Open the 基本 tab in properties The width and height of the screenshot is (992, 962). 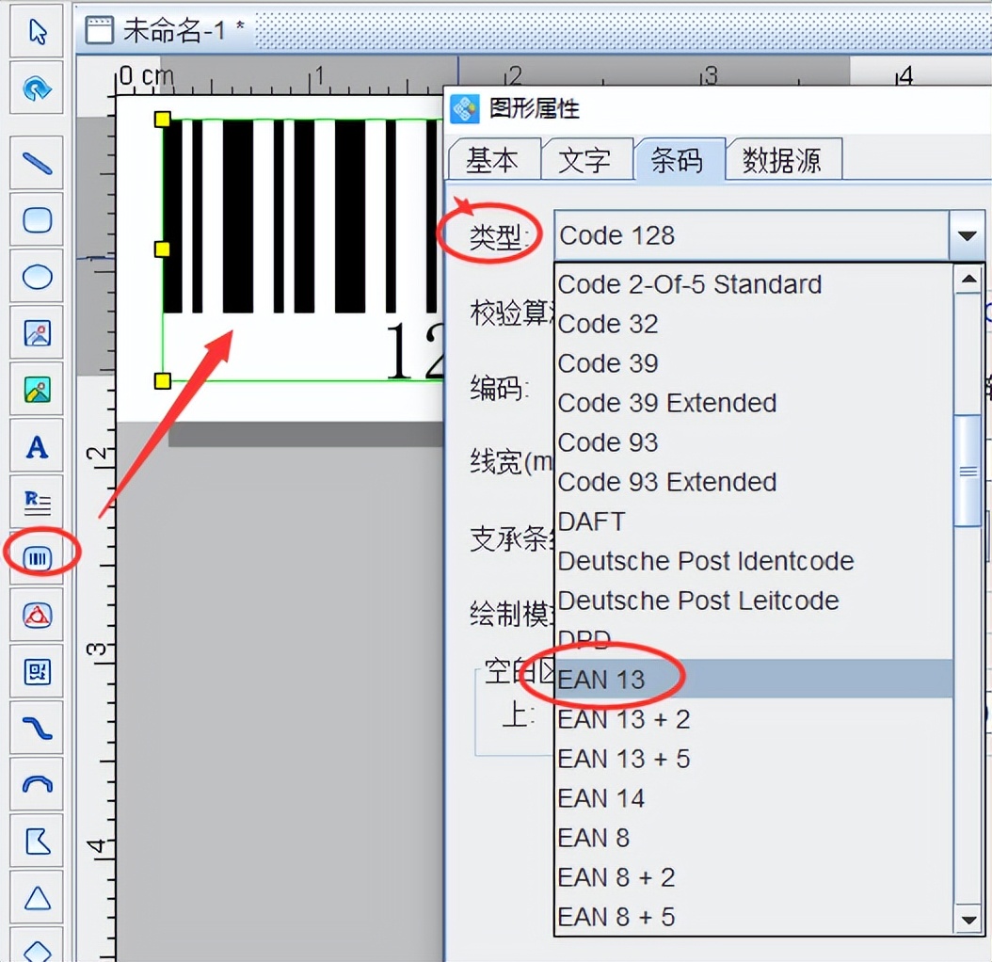tap(493, 159)
